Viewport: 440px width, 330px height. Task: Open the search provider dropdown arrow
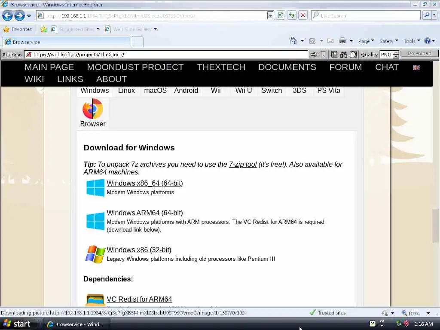(435, 15)
